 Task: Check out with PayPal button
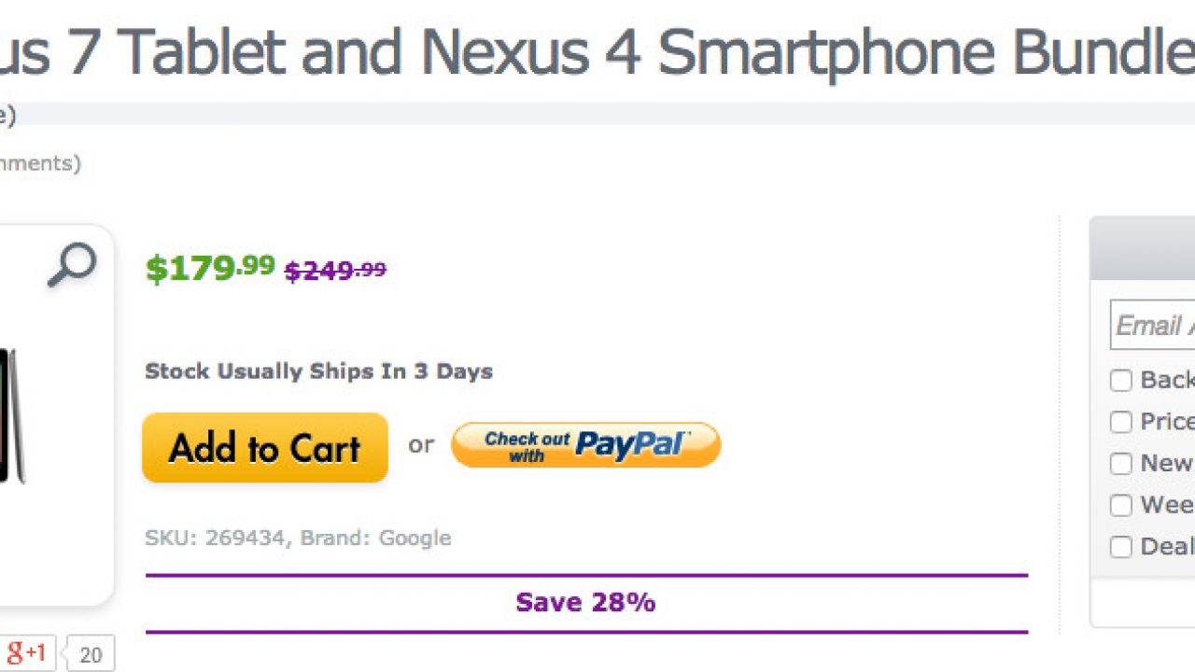[x=585, y=444]
